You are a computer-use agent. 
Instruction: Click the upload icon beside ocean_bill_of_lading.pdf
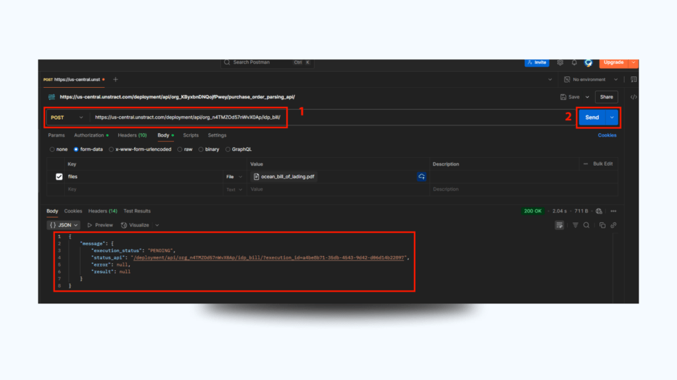click(421, 177)
